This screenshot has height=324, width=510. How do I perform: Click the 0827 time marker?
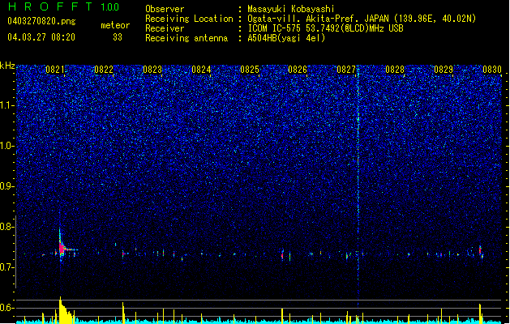click(x=346, y=69)
